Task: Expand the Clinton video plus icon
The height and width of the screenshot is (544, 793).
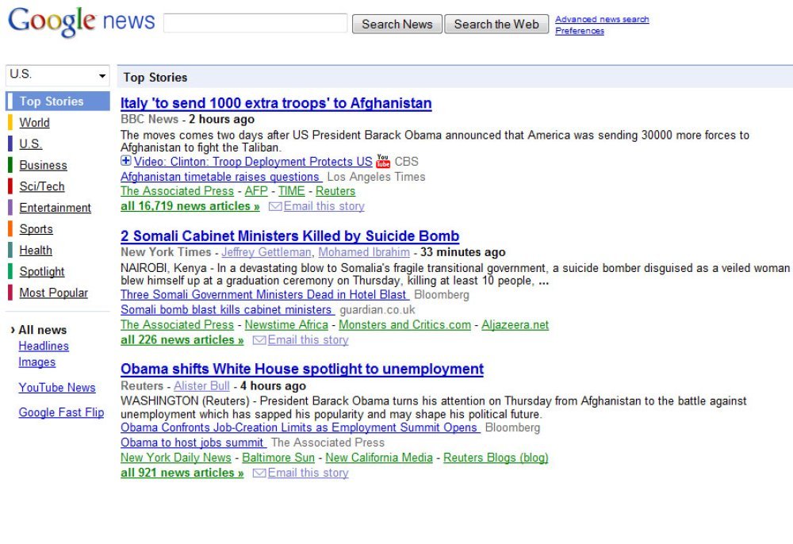Action: (125, 161)
